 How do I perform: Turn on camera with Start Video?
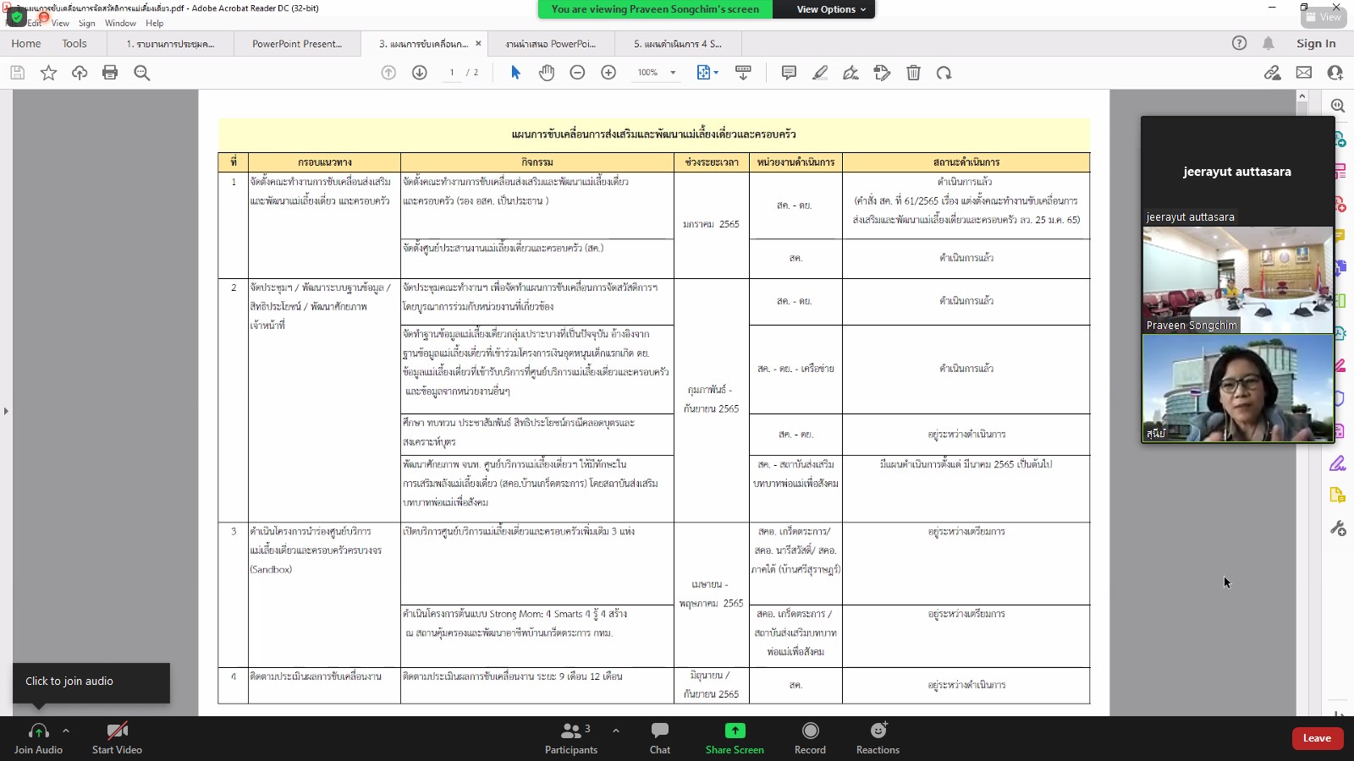117,738
